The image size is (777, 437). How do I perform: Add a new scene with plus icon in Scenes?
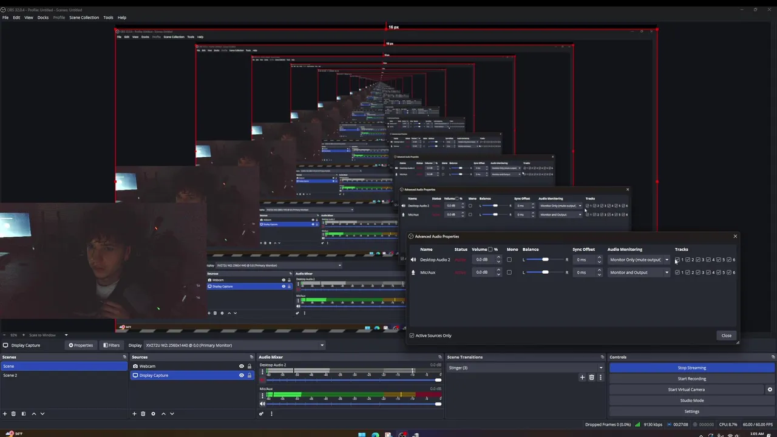tap(5, 413)
